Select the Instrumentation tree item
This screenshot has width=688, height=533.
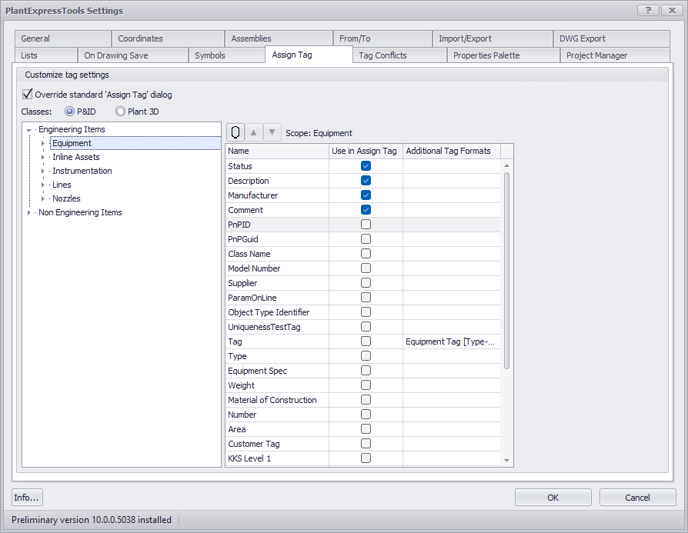[82, 171]
